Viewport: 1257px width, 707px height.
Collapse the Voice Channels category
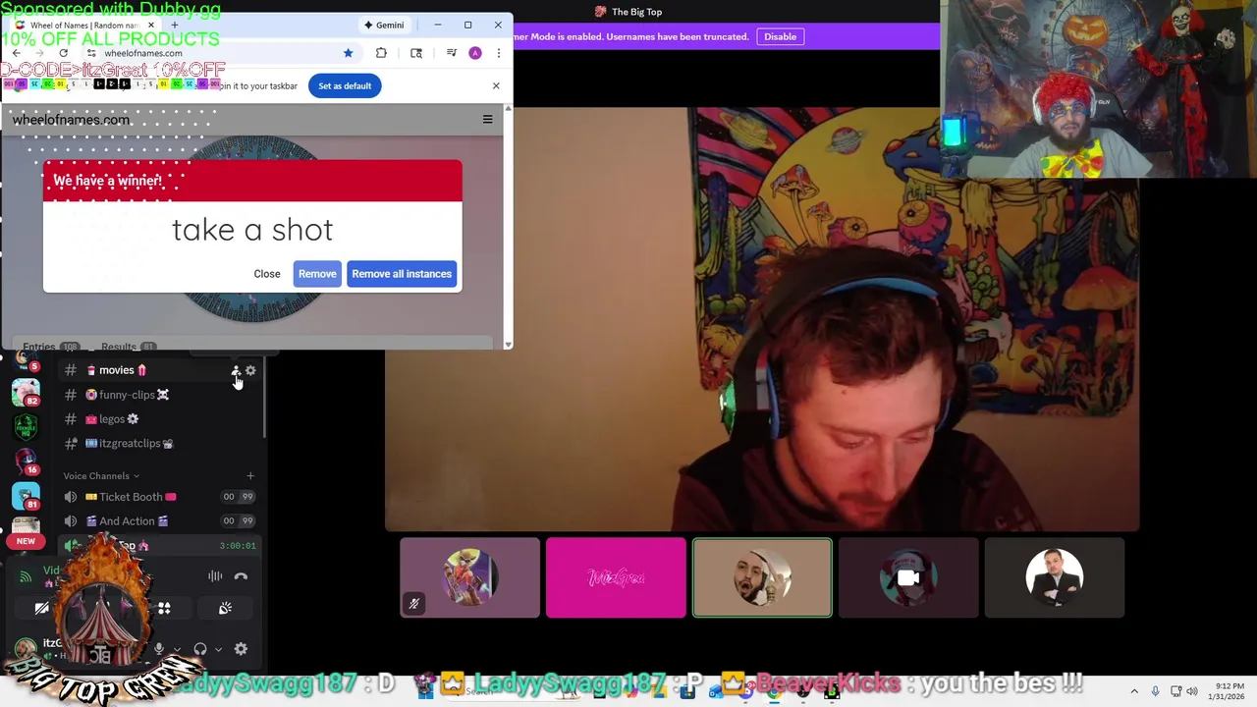click(x=101, y=476)
